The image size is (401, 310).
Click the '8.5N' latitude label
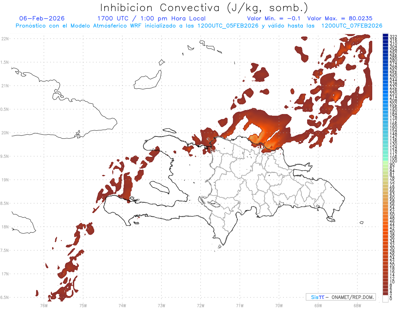(5, 204)
